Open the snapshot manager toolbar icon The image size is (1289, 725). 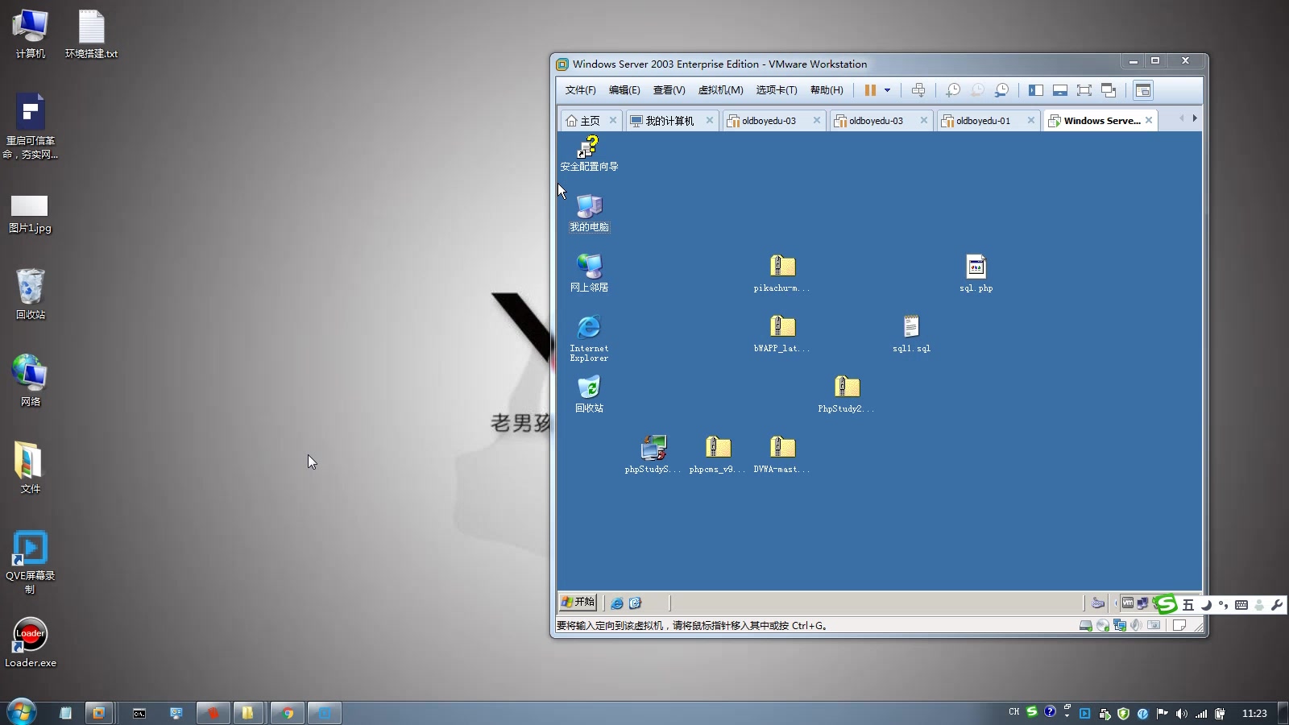(x=1001, y=90)
